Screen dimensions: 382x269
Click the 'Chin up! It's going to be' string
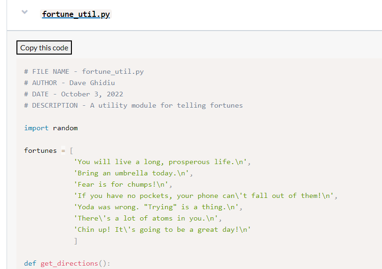pyautogui.click(x=162, y=230)
